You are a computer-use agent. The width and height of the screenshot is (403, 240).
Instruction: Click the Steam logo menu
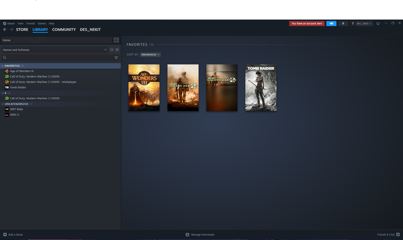click(9, 24)
